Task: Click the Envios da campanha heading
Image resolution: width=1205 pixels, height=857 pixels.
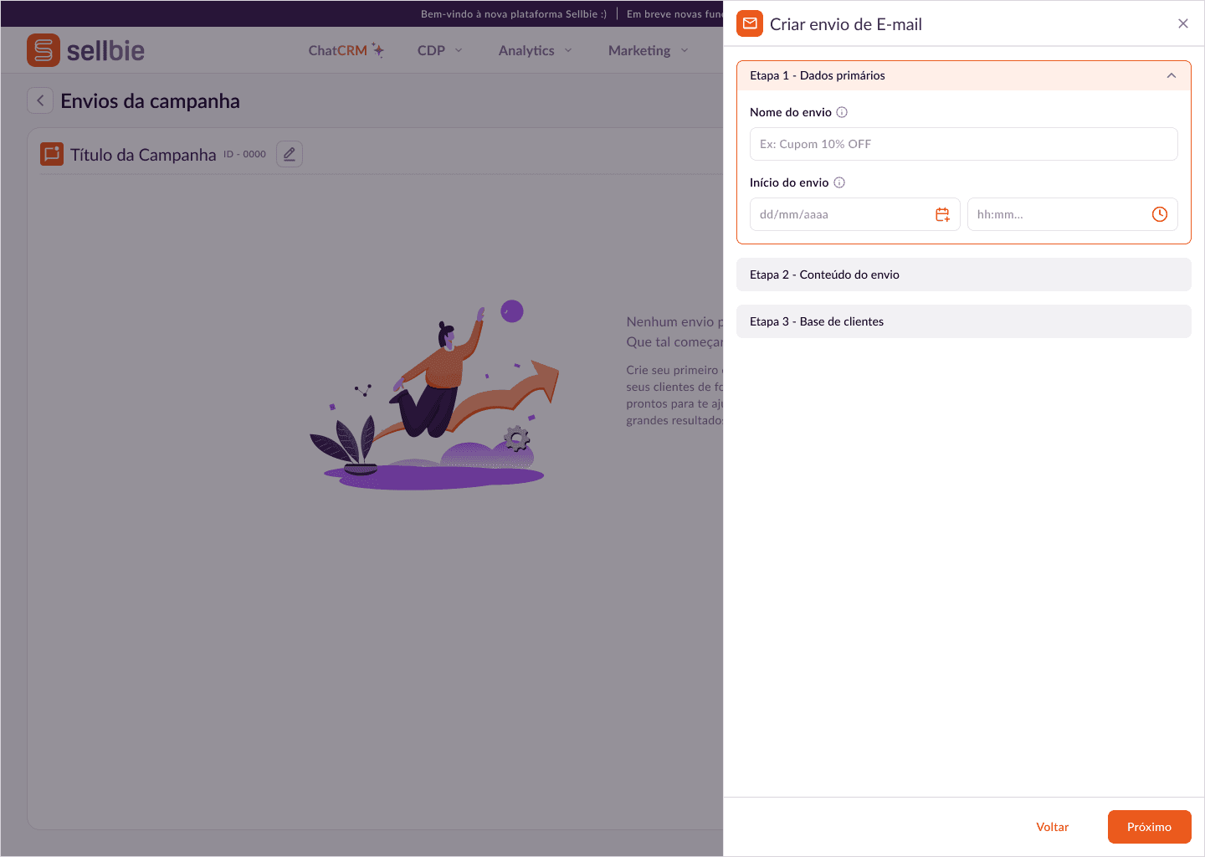Action: [150, 101]
